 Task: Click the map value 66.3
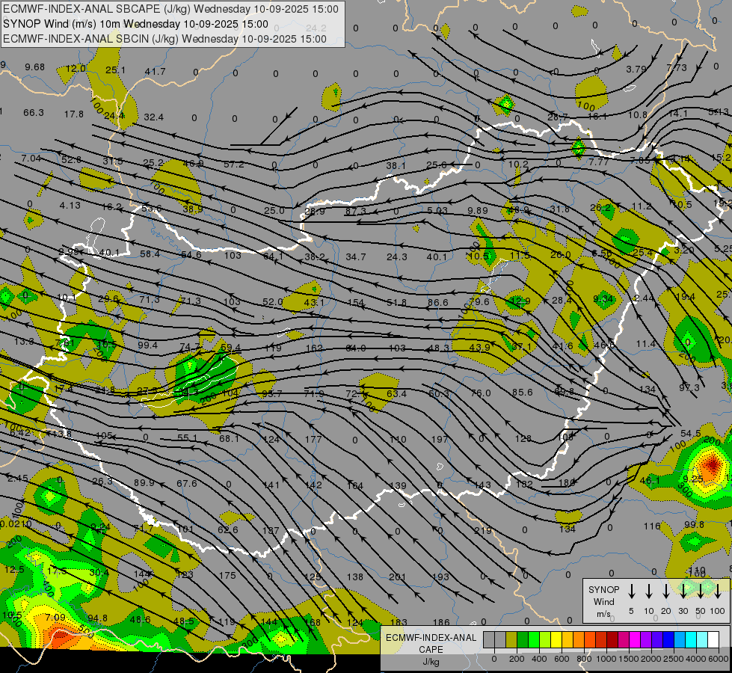click(x=33, y=113)
